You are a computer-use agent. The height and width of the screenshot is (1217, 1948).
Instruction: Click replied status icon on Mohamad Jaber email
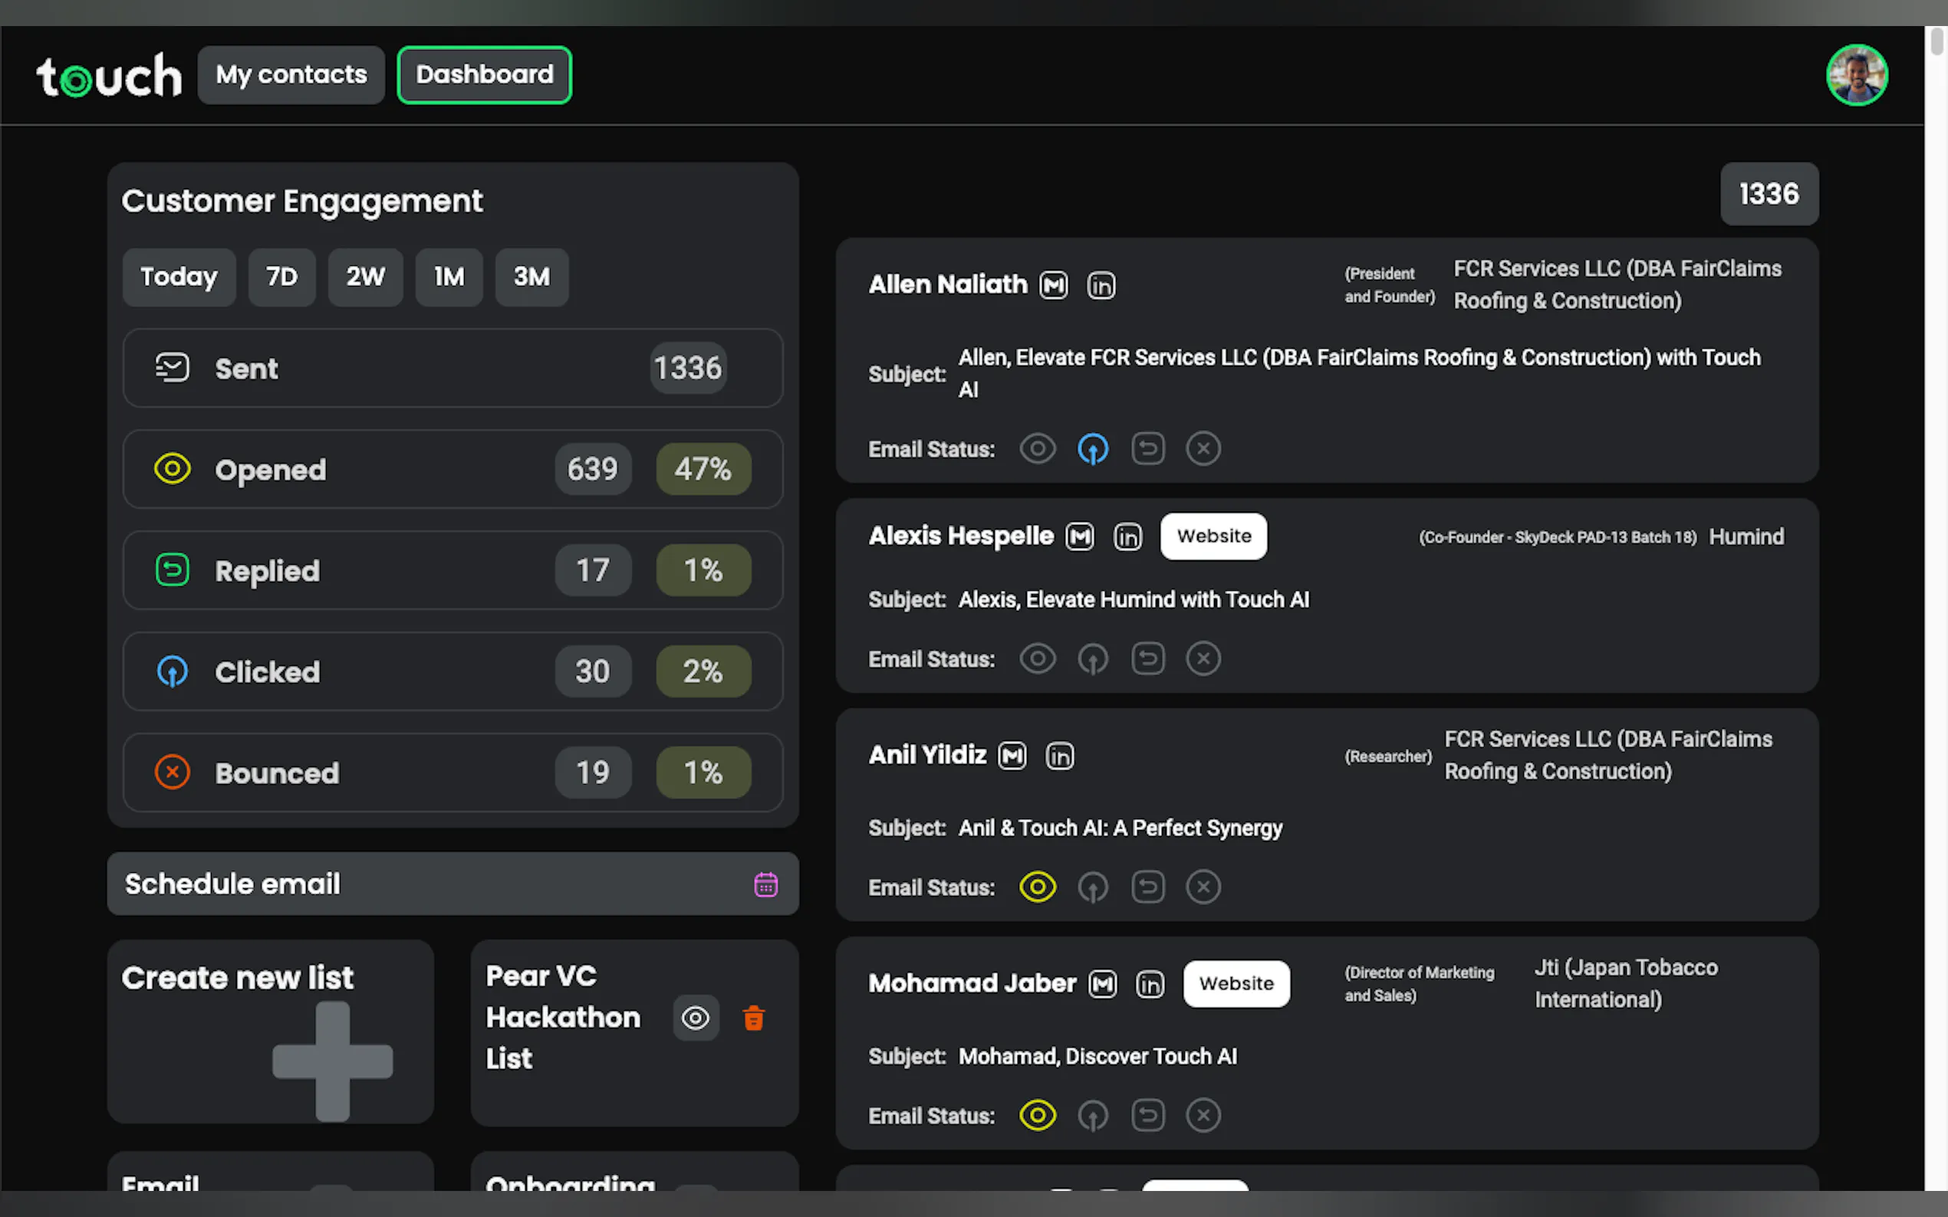1147,1116
